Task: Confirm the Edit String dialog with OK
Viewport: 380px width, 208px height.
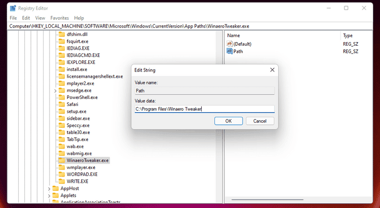Action: (x=229, y=121)
